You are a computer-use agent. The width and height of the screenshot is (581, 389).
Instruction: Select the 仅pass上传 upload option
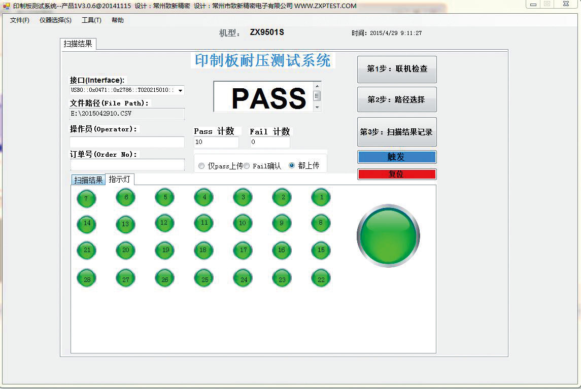[x=201, y=165]
